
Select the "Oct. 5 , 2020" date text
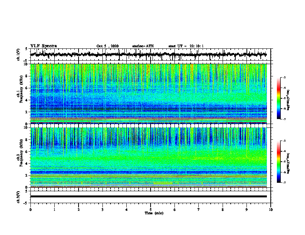(x=107, y=46)
